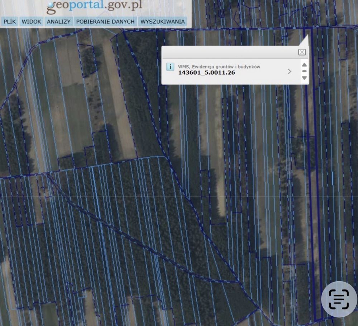Image resolution: width=358 pixels, height=326 pixels.
Task: Click the popup scroll up arrow
Action: click(x=304, y=65)
